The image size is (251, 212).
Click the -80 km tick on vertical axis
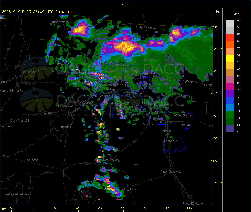(x=215, y=26)
